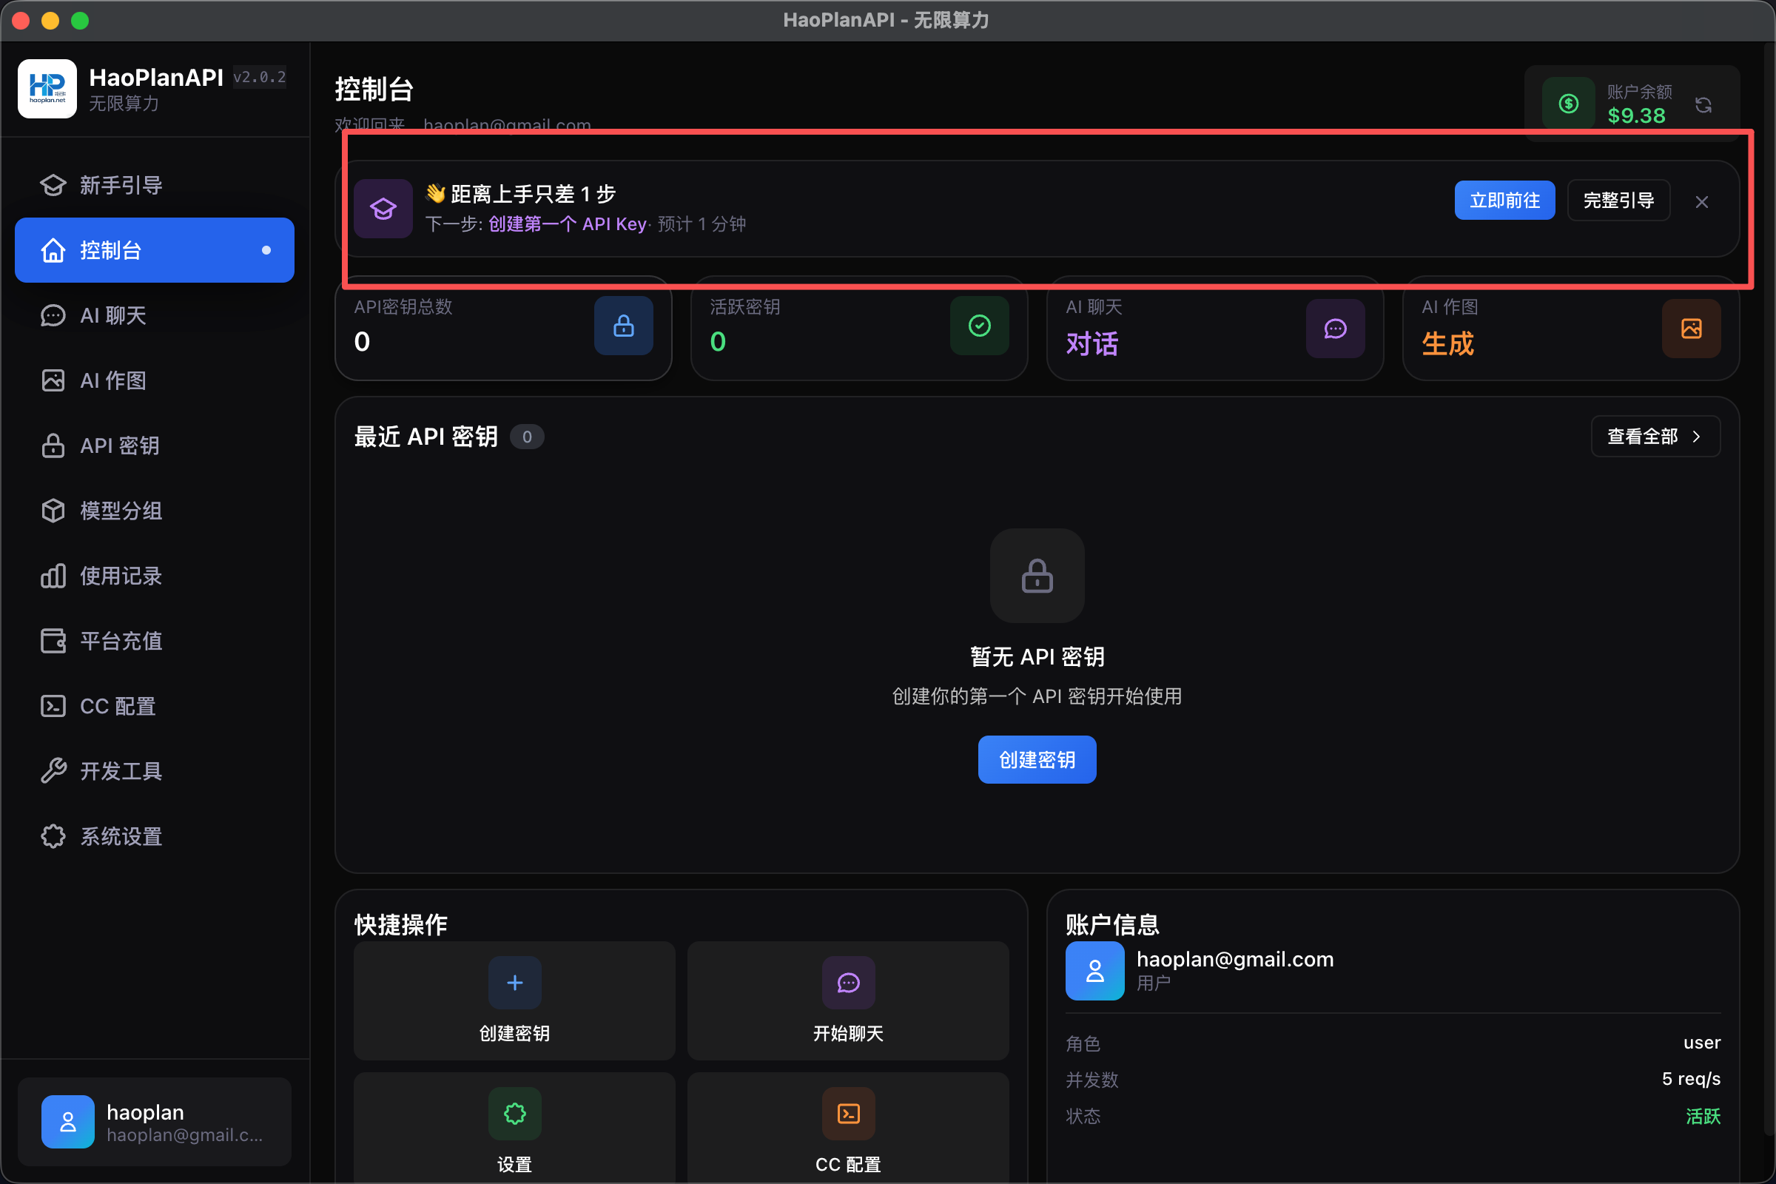This screenshot has width=1776, height=1184.
Task: Click the HaoPlanAPI logo icon
Action: (47, 89)
